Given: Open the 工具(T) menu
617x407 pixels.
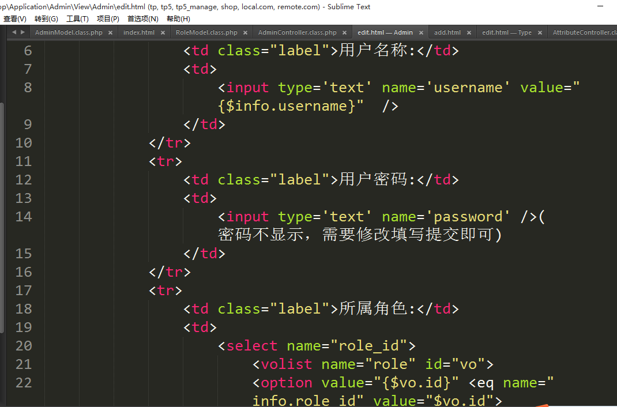Looking at the screenshot, I should click(x=77, y=19).
